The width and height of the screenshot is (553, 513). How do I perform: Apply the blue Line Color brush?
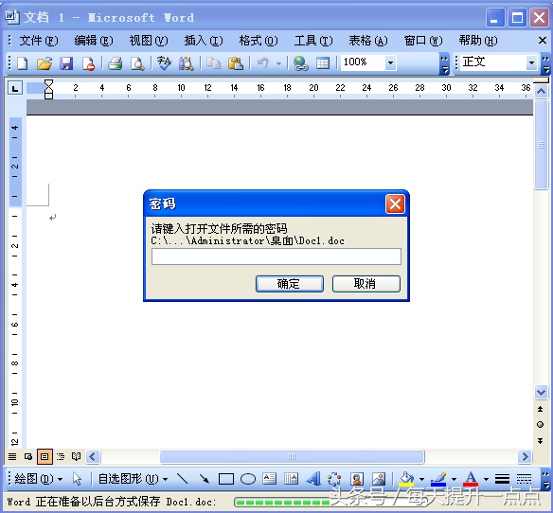[x=438, y=479]
